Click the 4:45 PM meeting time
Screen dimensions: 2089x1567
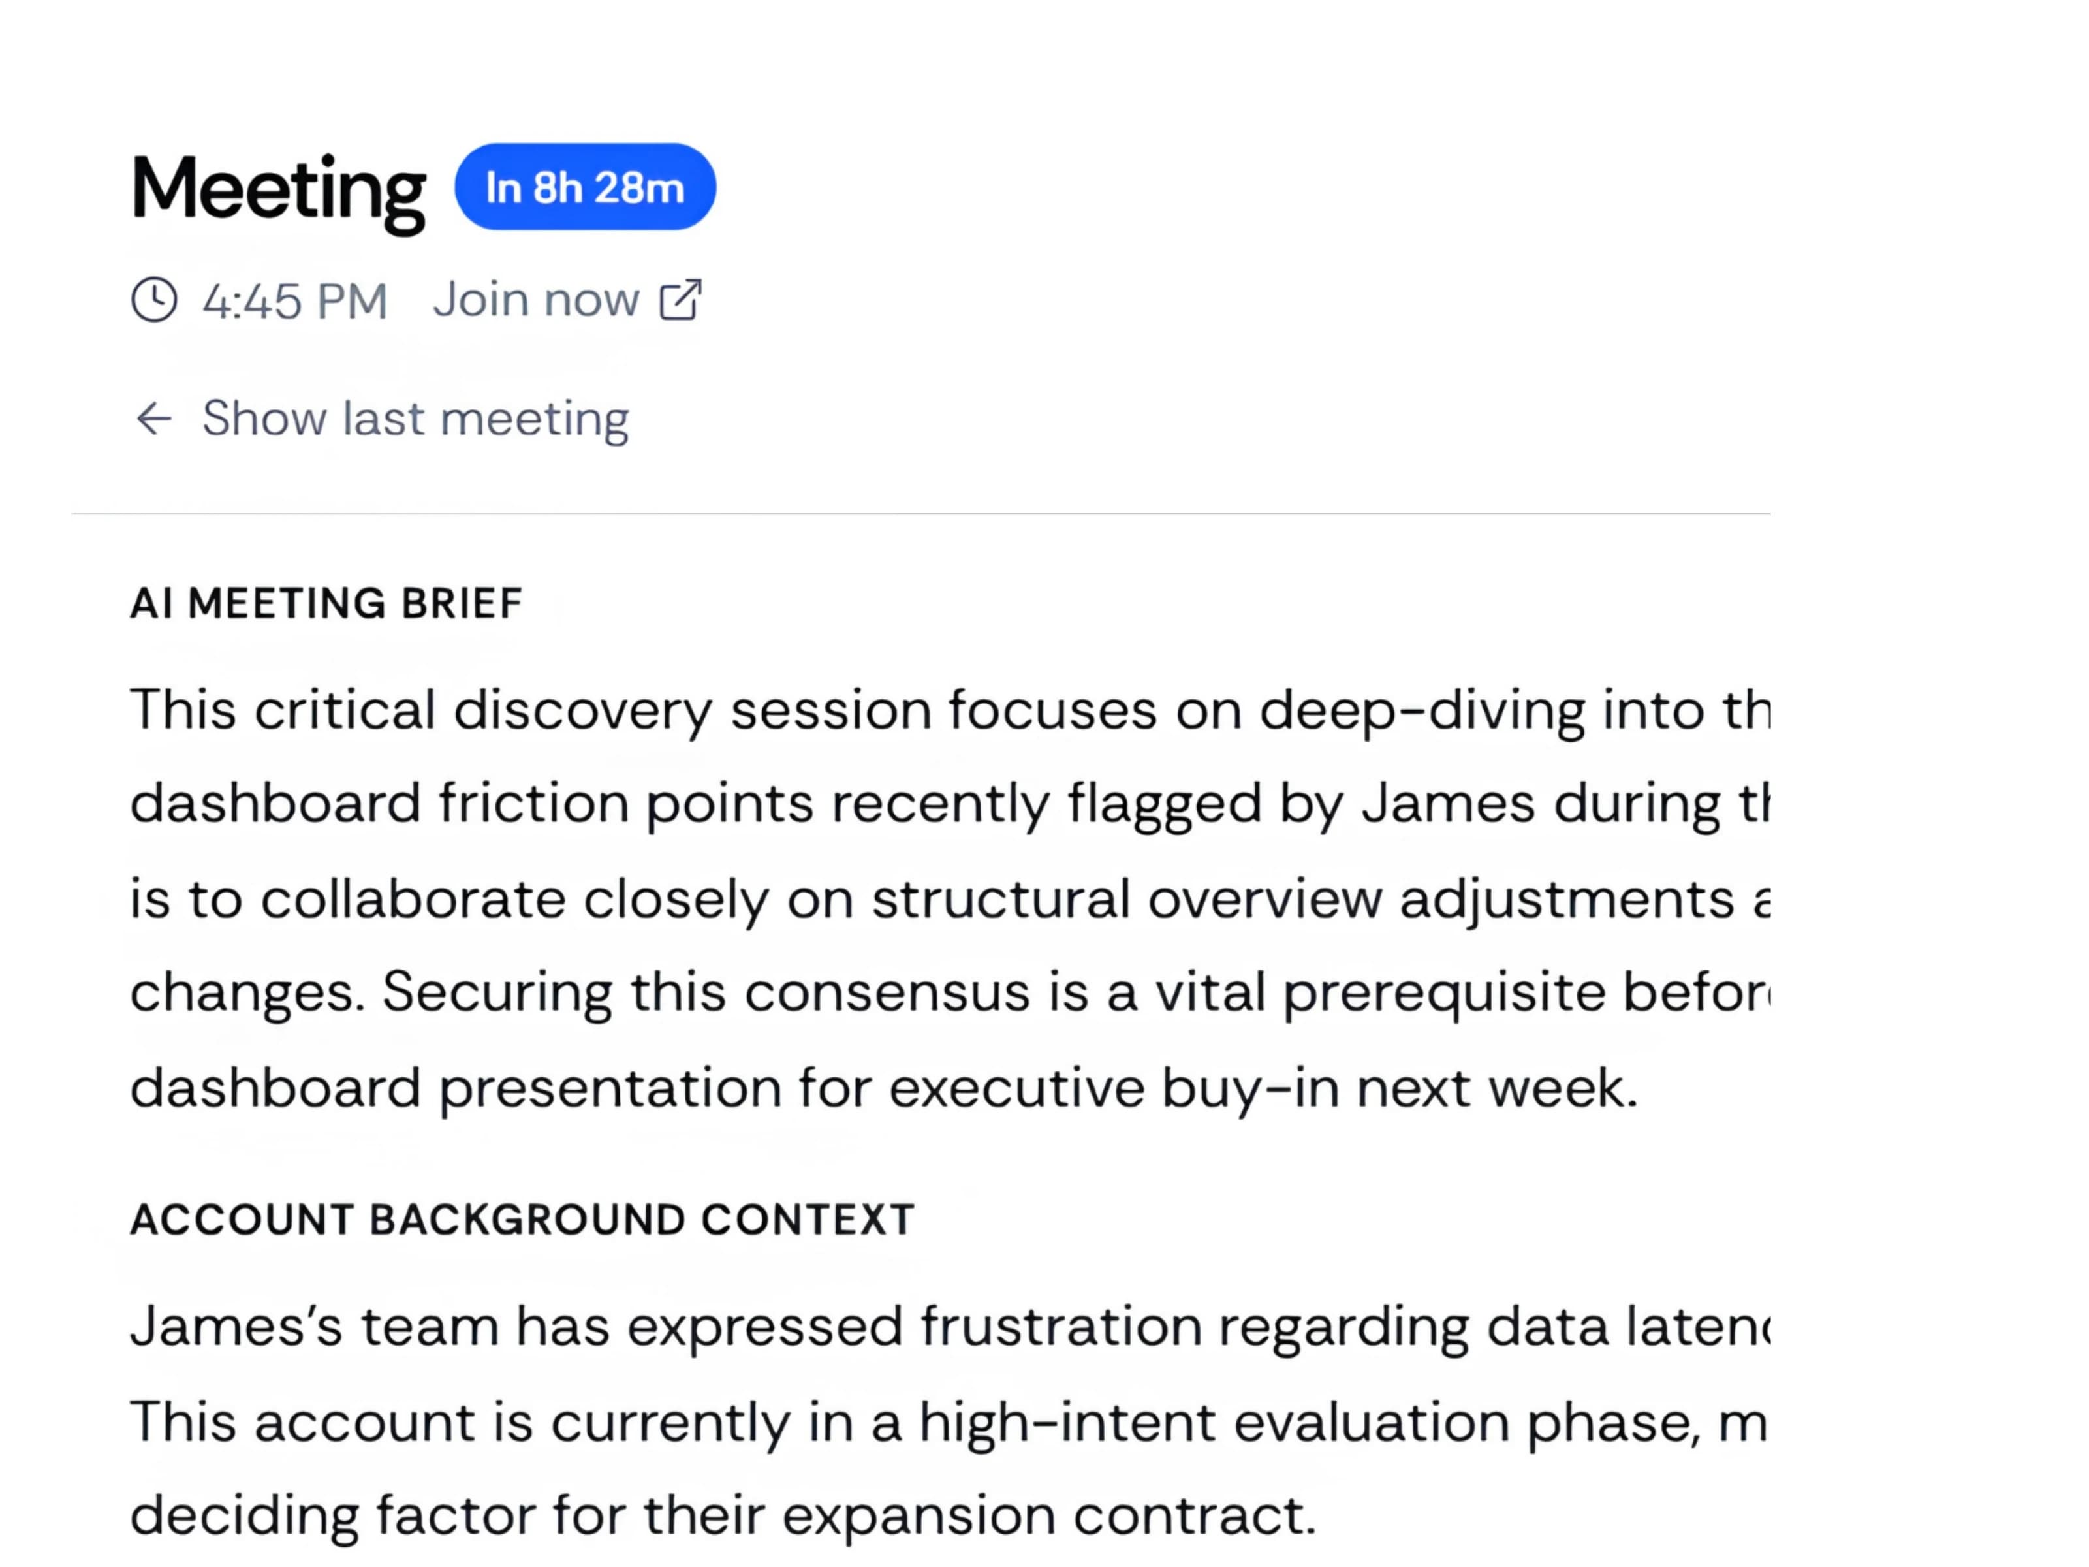tap(294, 301)
